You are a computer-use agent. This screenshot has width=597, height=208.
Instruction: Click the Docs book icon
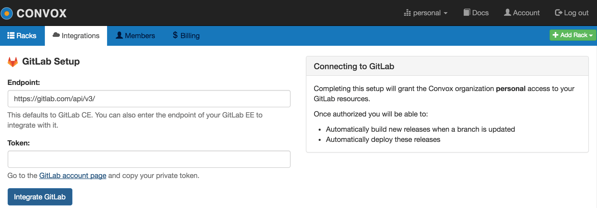tap(467, 12)
